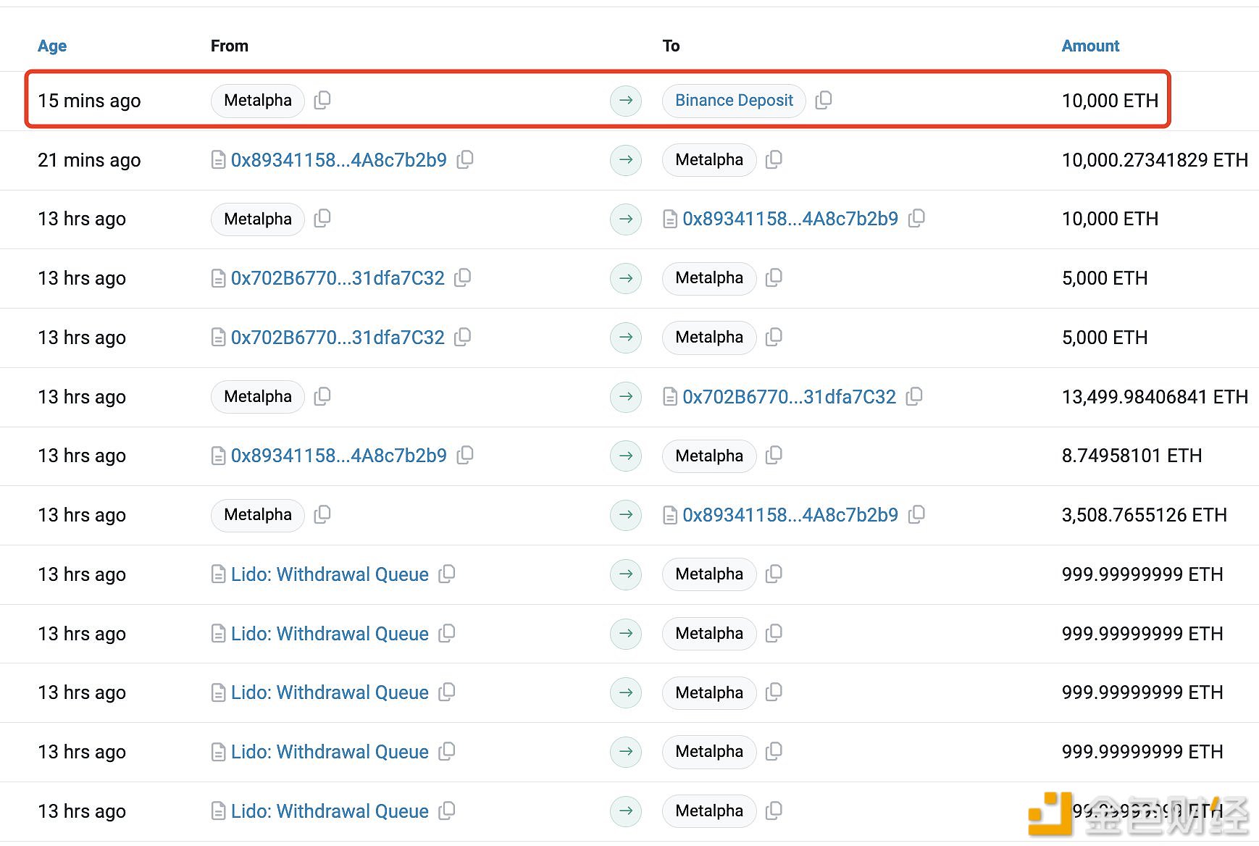
Task: Copy the 0x702B6770 recipient in the 13,499.98406841 ETH row
Action: pyautogui.click(x=914, y=396)
